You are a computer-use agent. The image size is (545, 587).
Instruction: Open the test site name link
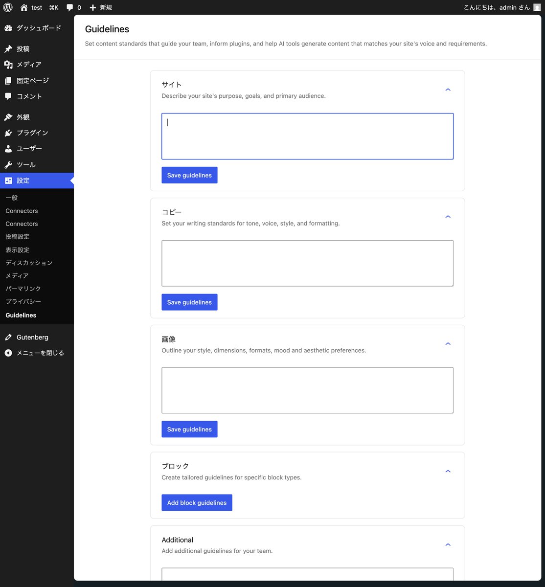(37, 7)
